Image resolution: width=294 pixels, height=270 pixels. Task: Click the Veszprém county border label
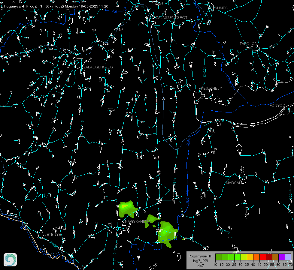[x=231, y=82]
